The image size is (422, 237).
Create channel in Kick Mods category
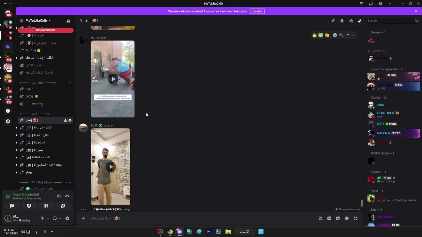70,182
